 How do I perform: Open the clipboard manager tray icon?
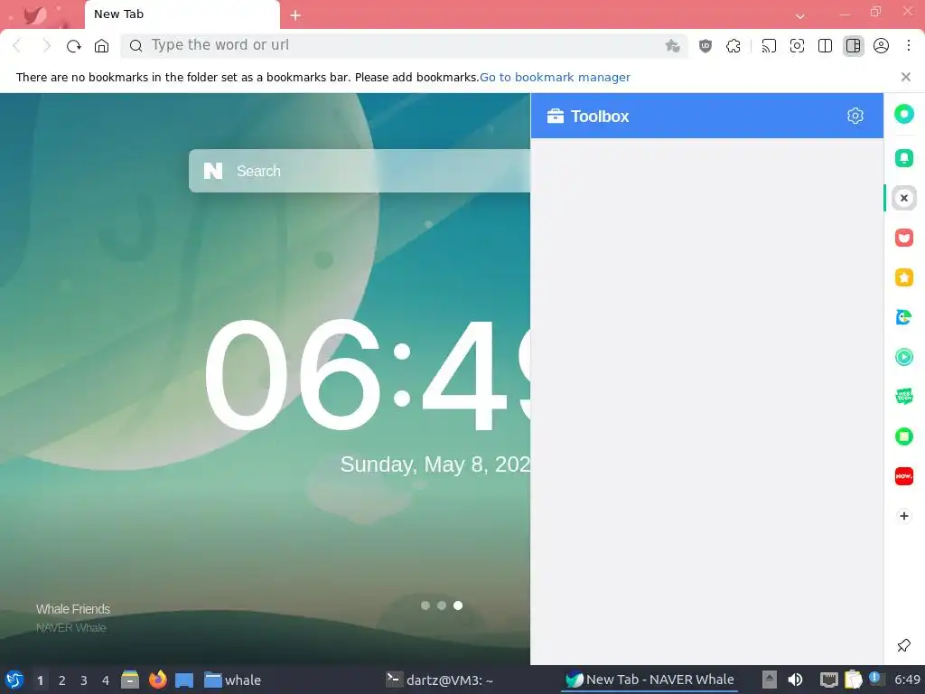pos(853,680)
